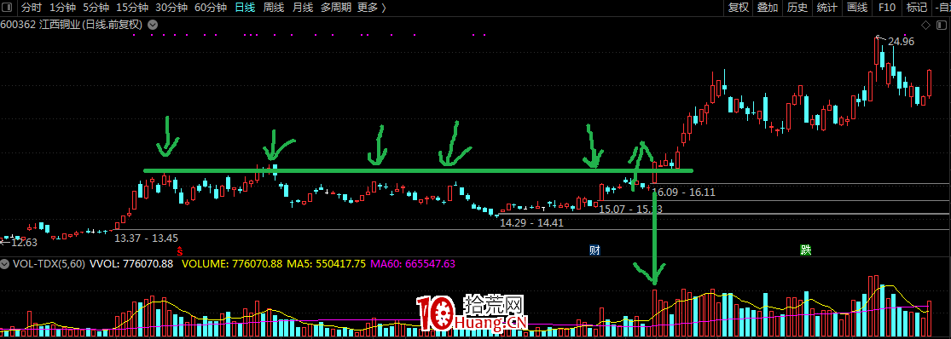The height and width of the screenshot is (339, 951).
Task: Click the MA5: 550417.75 value
Action: pos(326,264)
